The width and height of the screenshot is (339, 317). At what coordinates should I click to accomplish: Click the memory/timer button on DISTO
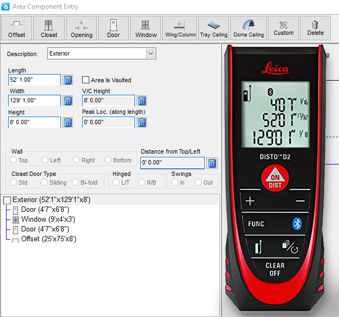pyautogui.click(x=291, y=247)
